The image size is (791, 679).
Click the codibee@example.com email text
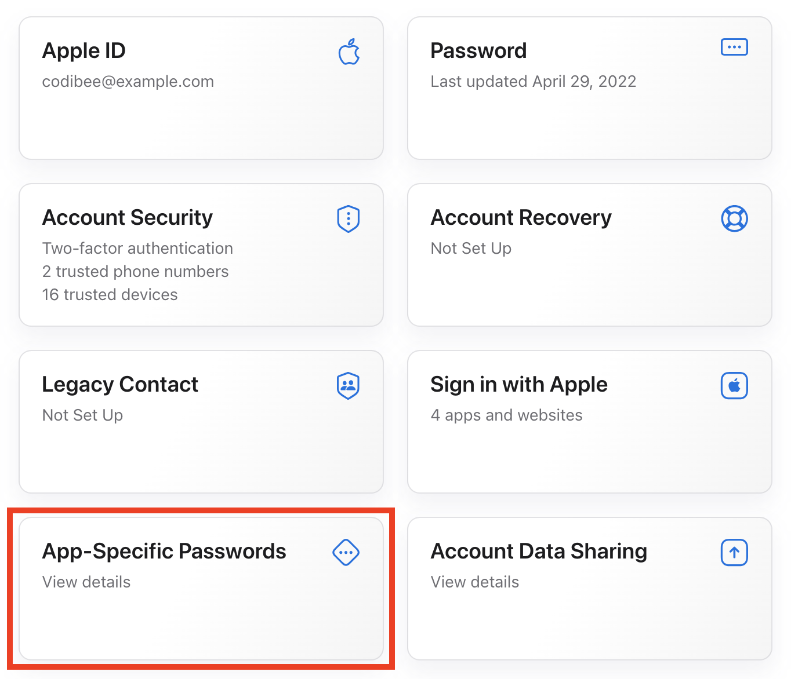coord(128,82)
